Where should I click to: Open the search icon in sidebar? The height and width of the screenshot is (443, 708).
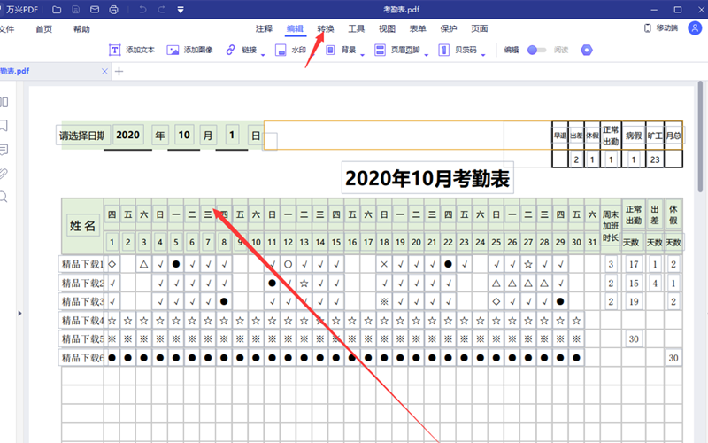point(4,197)
